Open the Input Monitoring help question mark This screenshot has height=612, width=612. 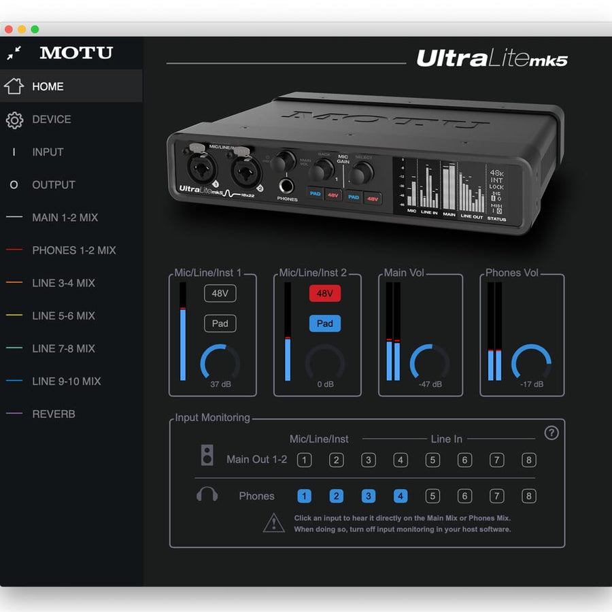[x=551, y=432]
